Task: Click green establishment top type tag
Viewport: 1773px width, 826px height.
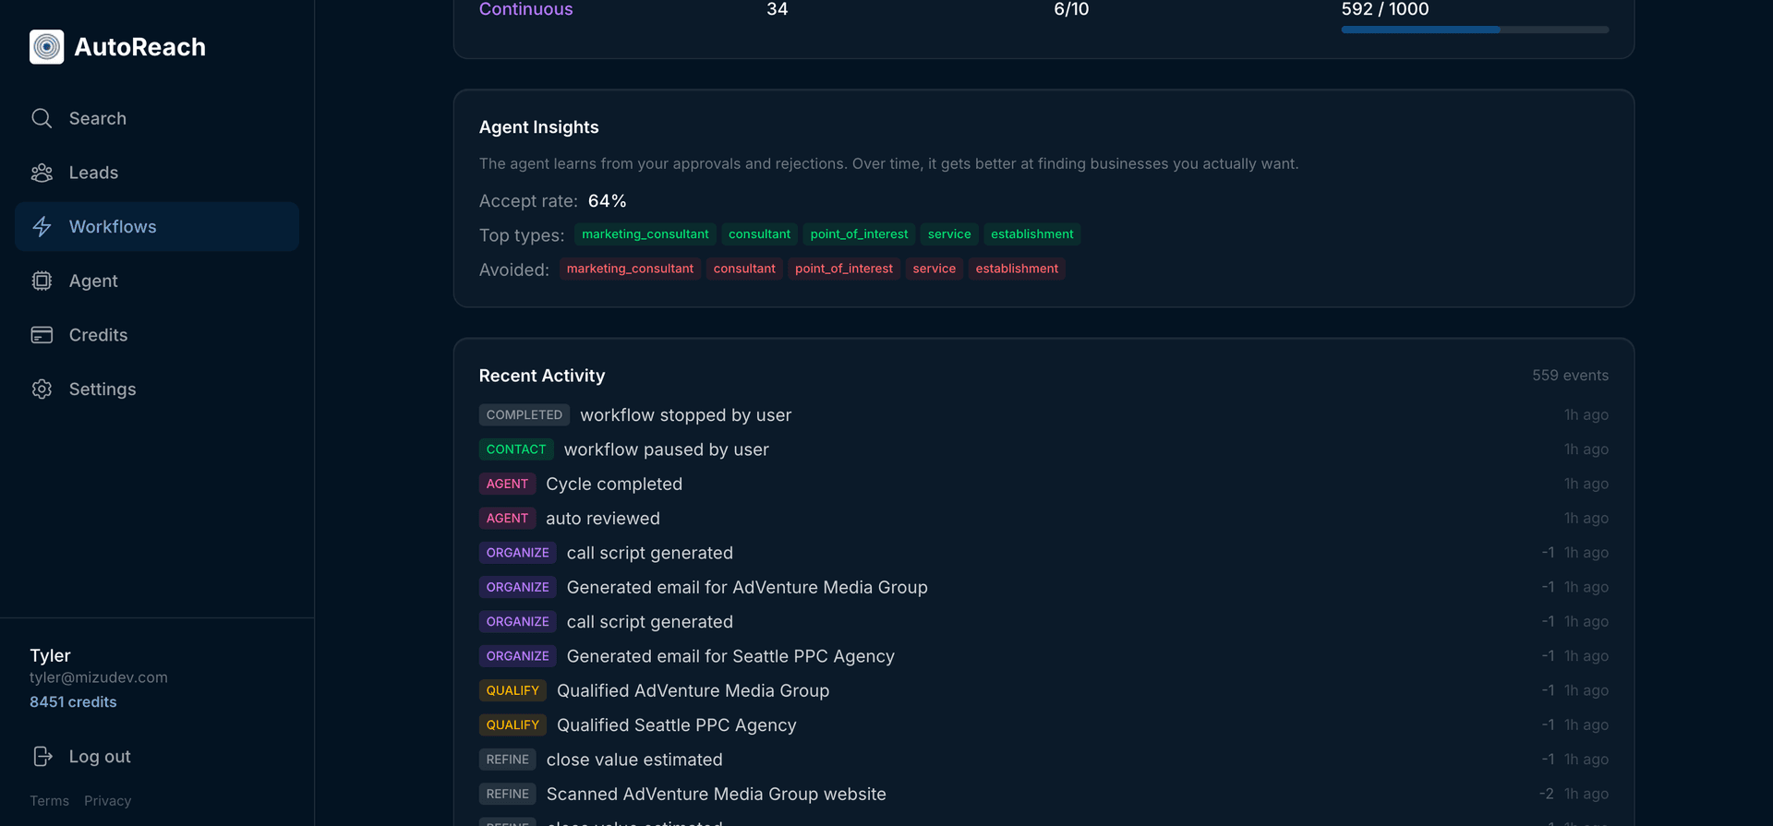Action: pyautogui.click(x=1031, y=234)
